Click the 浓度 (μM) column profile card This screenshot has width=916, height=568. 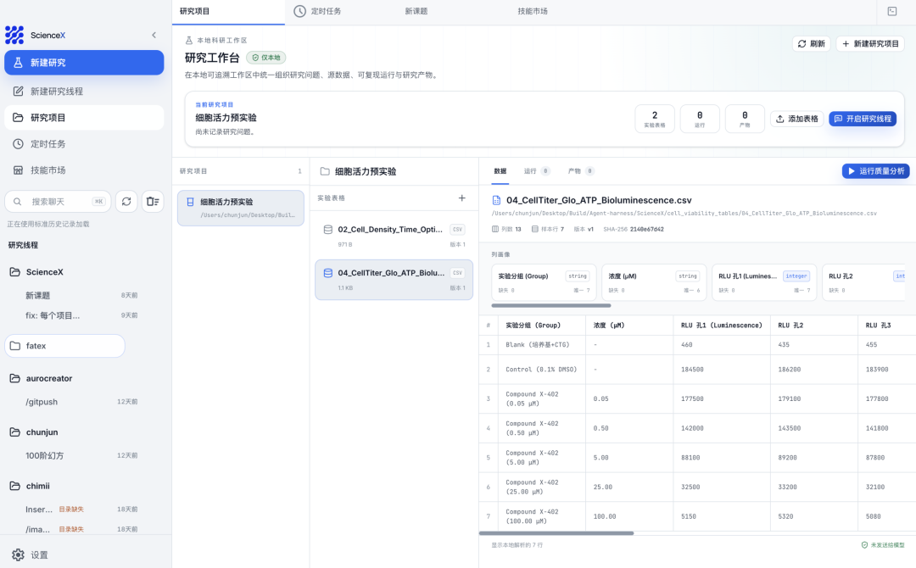coord(654,282)
